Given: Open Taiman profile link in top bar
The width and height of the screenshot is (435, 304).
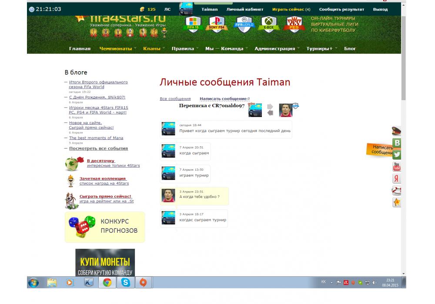Looking at the screenshot, I should tap(210, 9).
